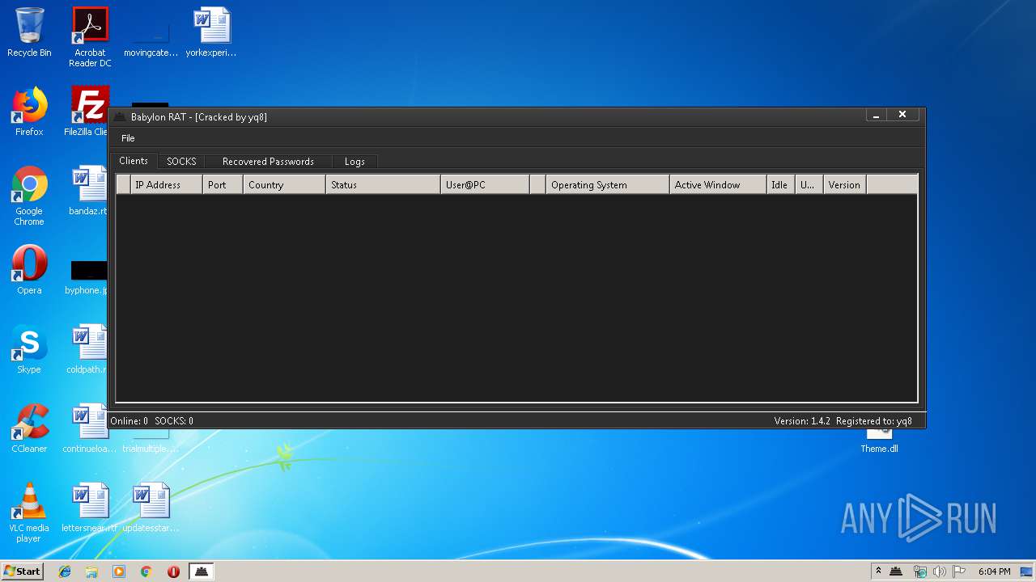Select the Firefox desktop shortcut

tap(29, 112)
